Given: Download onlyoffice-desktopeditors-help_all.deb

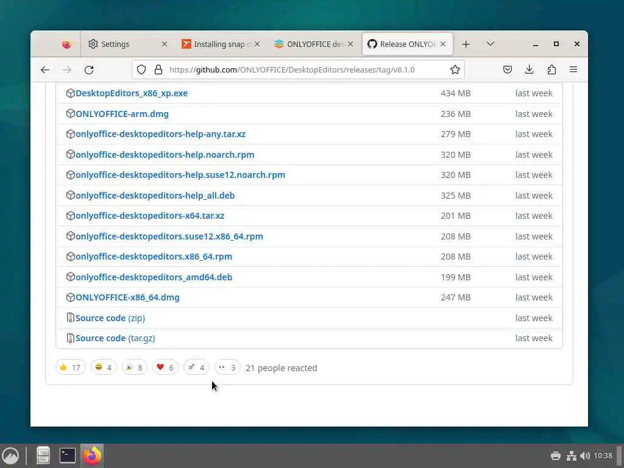Looking at the screenshot, I should (155, 196).
